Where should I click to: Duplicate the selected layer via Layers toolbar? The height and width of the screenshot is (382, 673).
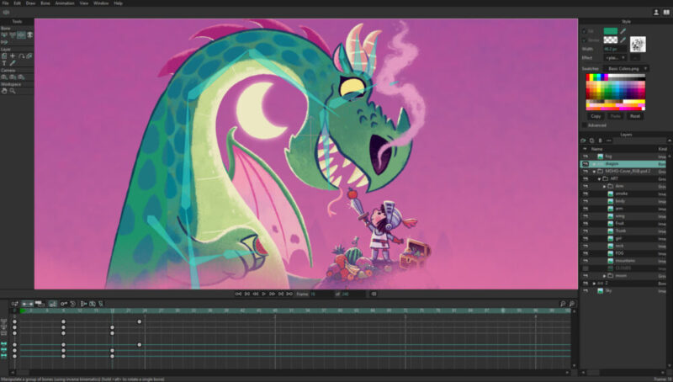point(592,141)
